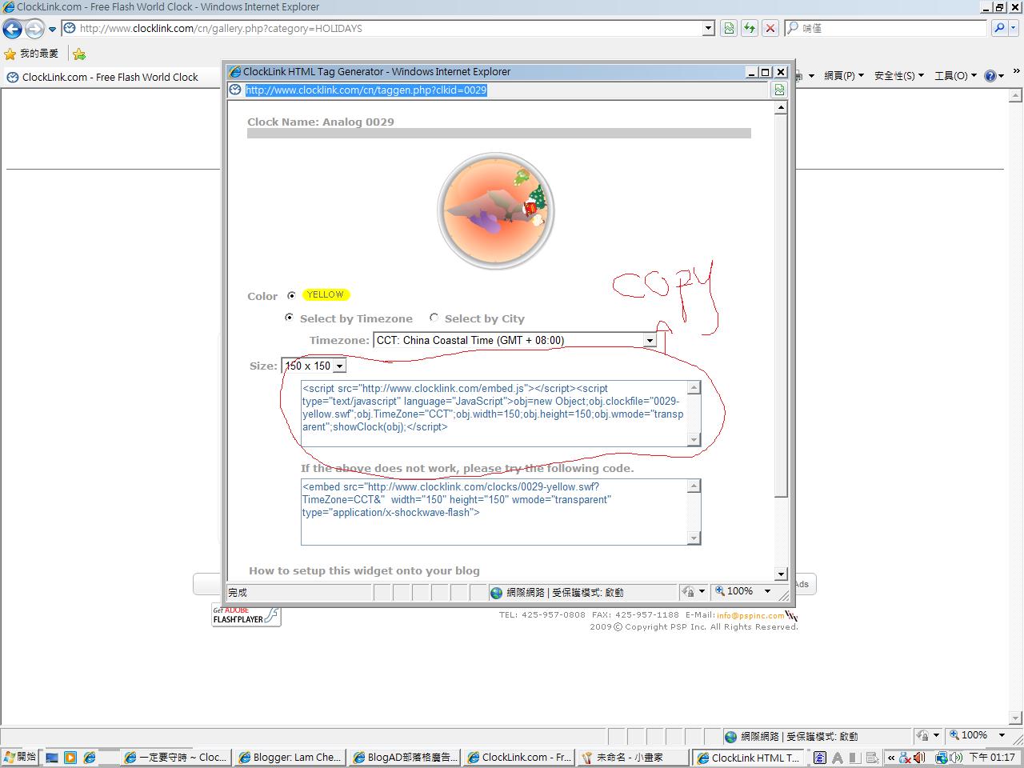Switch to ClockLink.com - Fr... taskbar window
Image resolution: width=1024 pixels, height=768 pixels.
point(519,757)
